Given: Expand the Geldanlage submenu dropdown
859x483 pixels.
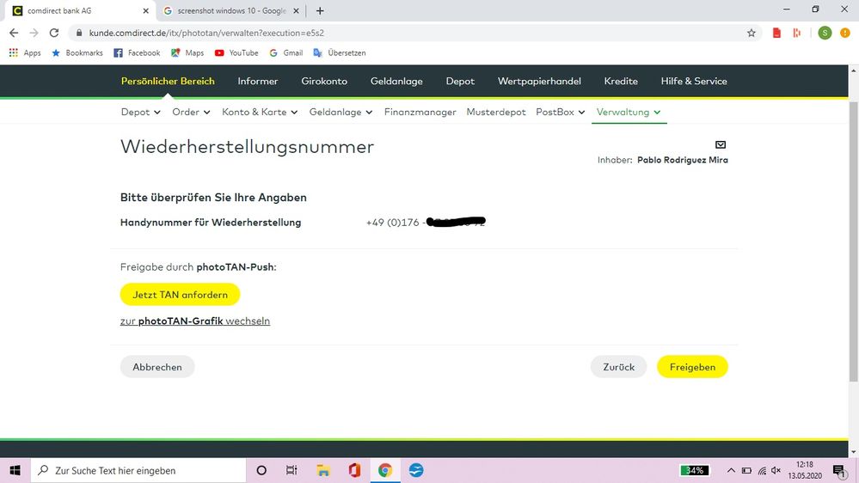Looking at the screenshot, I should tap(341, 112).
